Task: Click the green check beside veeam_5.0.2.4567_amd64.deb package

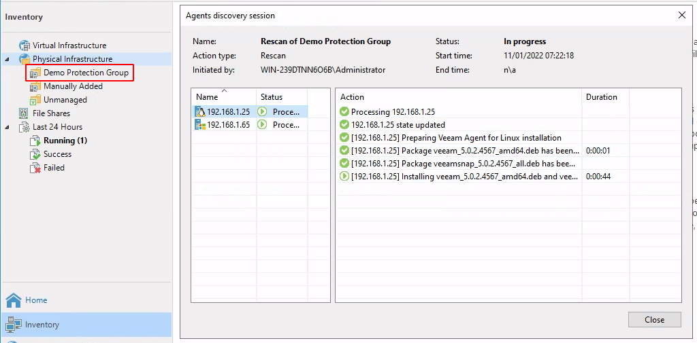Action: tap(344, 150)
